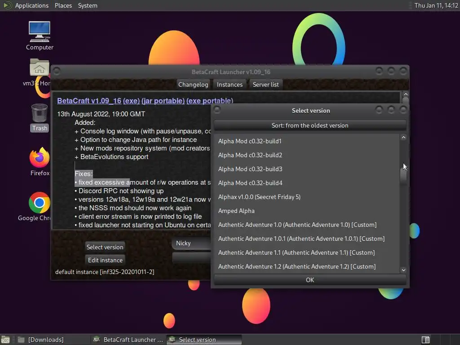This screenshot has width=460, height=345.
Task: Select Authentic Adventure 1.0.1 [Custom]
Action: click(306, 239)
